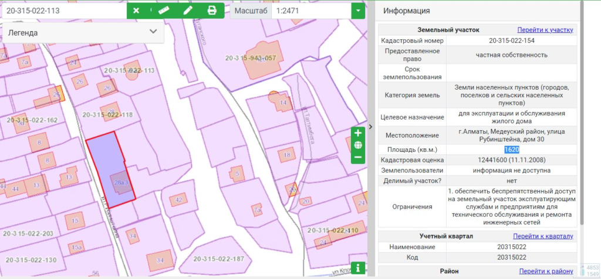Click the globe full-extent icon

pos(358,145)
